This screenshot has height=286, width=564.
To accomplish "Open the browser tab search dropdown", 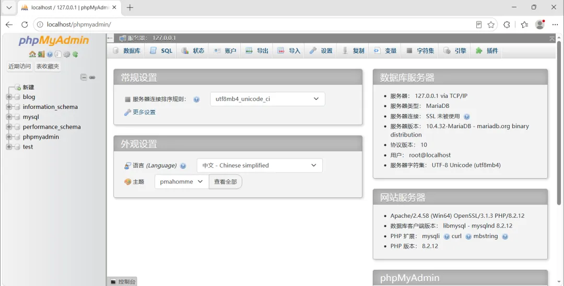I will coord(9,7).
